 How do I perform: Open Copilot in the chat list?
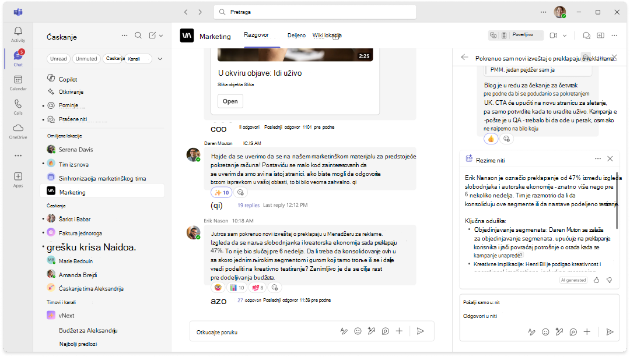68,79
